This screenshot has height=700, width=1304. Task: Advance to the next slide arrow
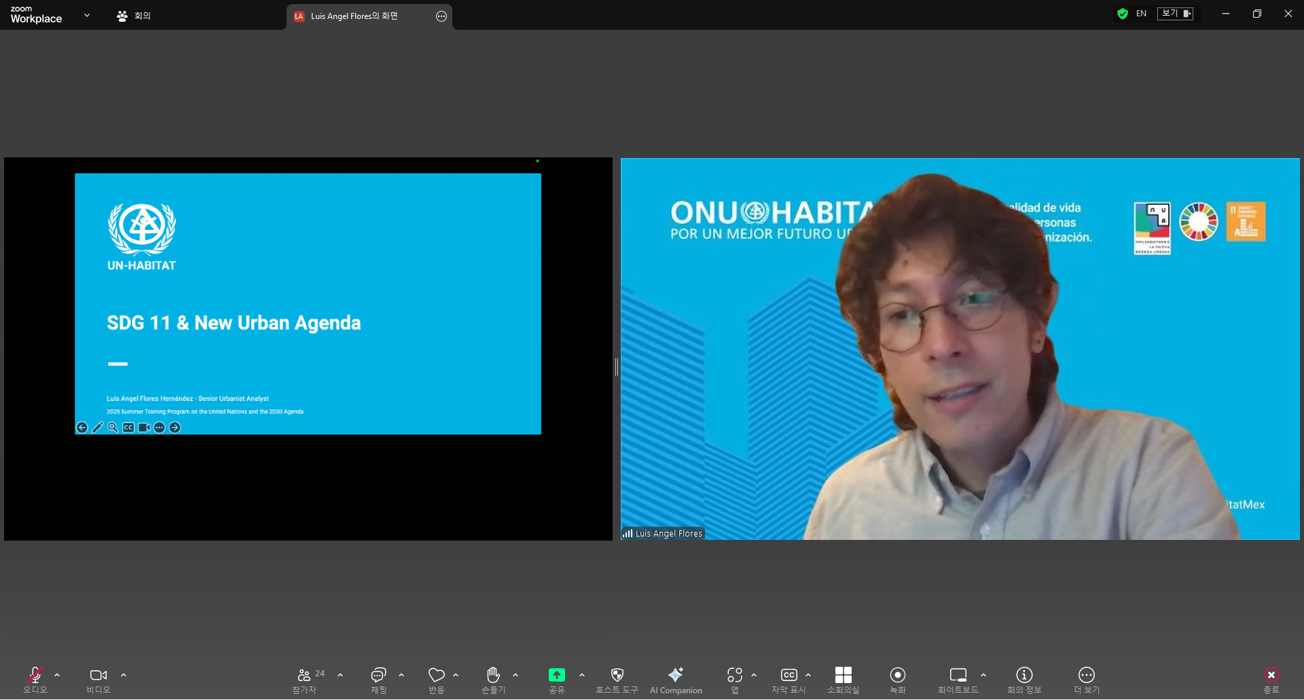(175, 427)
